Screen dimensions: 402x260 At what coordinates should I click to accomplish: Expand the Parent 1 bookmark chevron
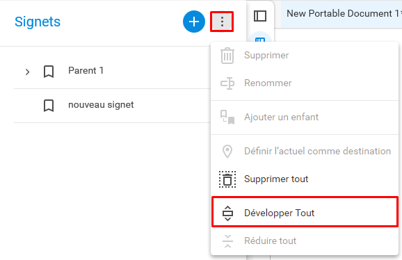coord(27,72)
